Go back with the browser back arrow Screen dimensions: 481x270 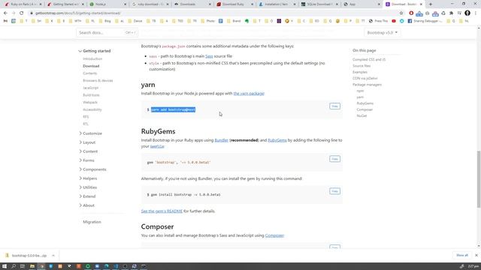point(5,13)
